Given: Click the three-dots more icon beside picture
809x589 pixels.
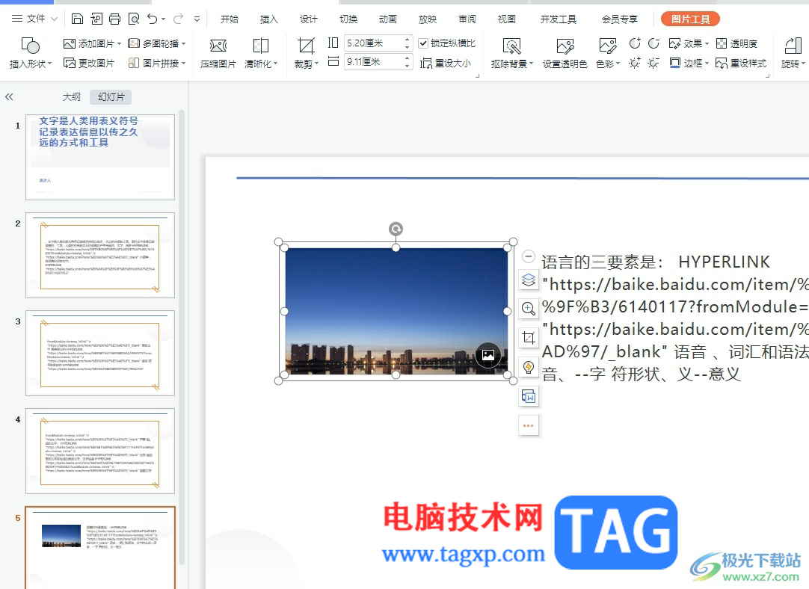Looking at the screenshot, I should point(529,425).
